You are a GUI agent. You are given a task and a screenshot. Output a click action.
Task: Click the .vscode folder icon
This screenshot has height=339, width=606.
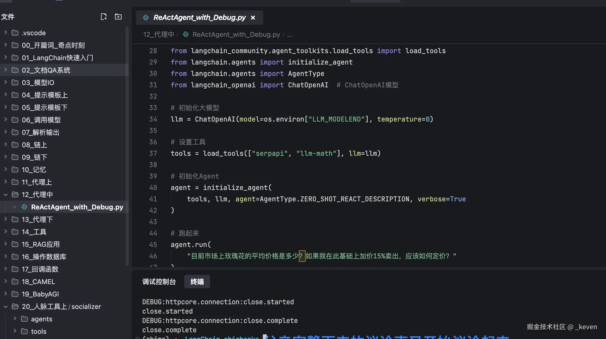coord(15,33)
